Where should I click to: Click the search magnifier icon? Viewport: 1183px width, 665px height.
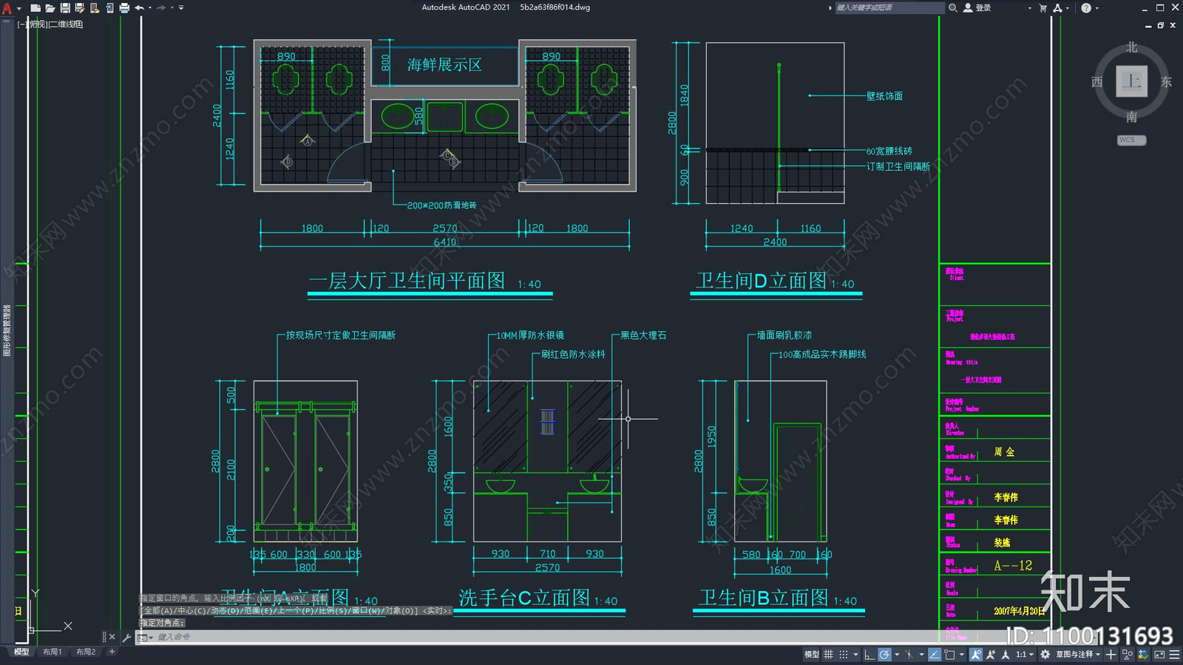[953, 7]
